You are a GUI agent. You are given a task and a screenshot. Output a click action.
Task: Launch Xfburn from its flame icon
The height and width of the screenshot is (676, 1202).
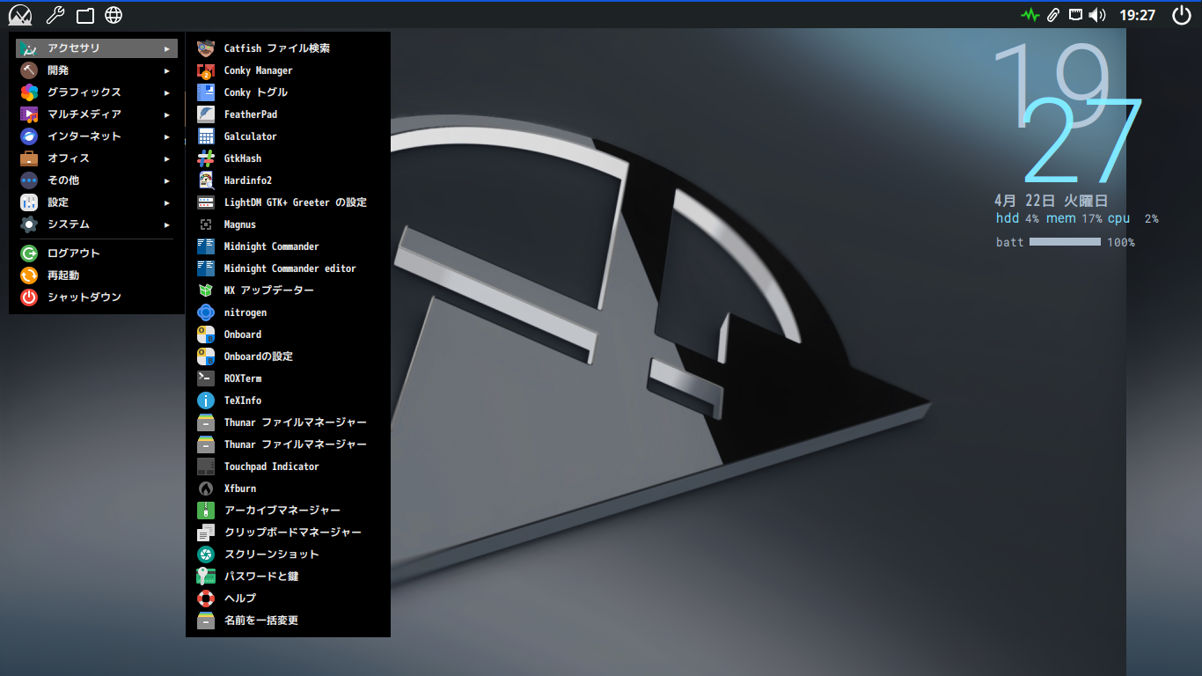click(206, 489)
